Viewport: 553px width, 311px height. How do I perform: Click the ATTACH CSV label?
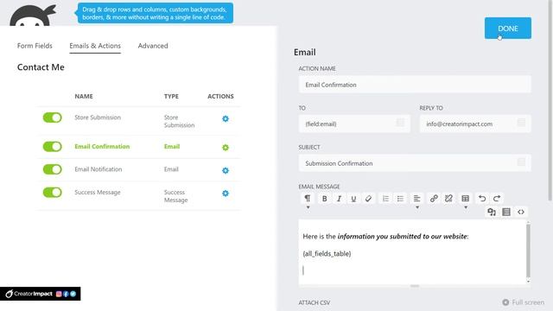click(x=315, y=302)
